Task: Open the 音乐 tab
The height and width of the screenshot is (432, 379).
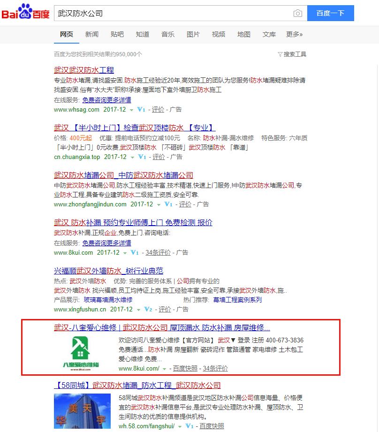Action: (168, 34)
